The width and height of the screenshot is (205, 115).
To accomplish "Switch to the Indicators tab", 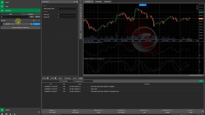I will 30,14.
